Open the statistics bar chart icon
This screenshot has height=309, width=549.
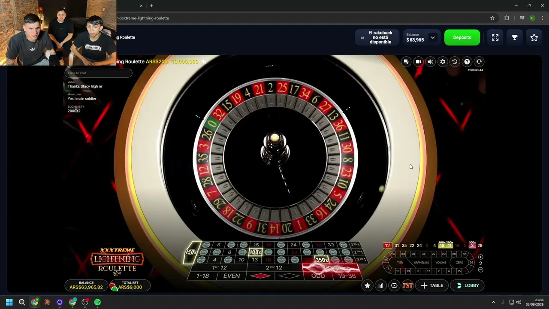point(380,285)
